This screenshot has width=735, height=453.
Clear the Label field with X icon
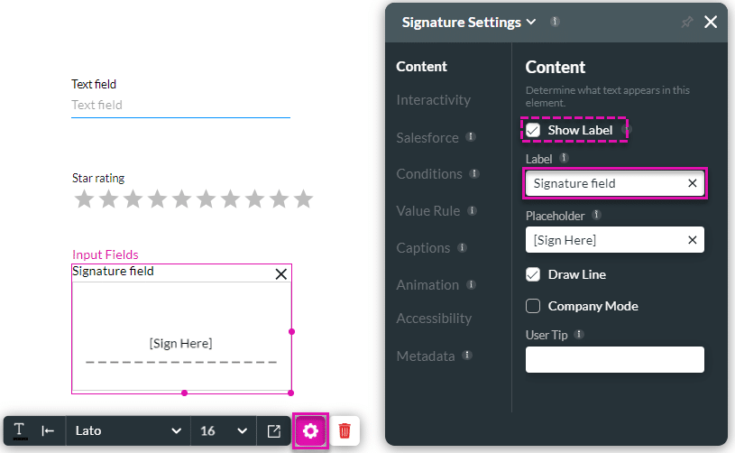coord(692,183)
